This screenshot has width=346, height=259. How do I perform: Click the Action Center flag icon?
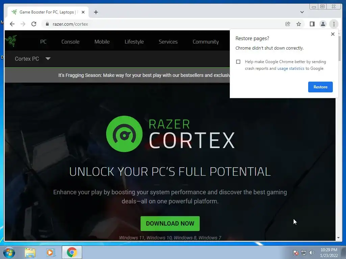pyautogui.click(x=295, y=253)
